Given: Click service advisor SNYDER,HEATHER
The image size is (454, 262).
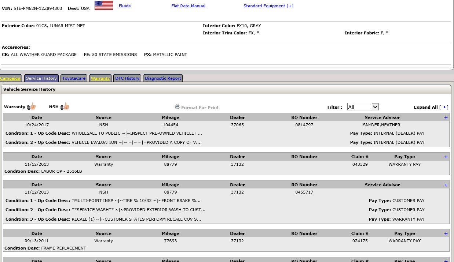Looking at the screenshot, I should 382,125.
